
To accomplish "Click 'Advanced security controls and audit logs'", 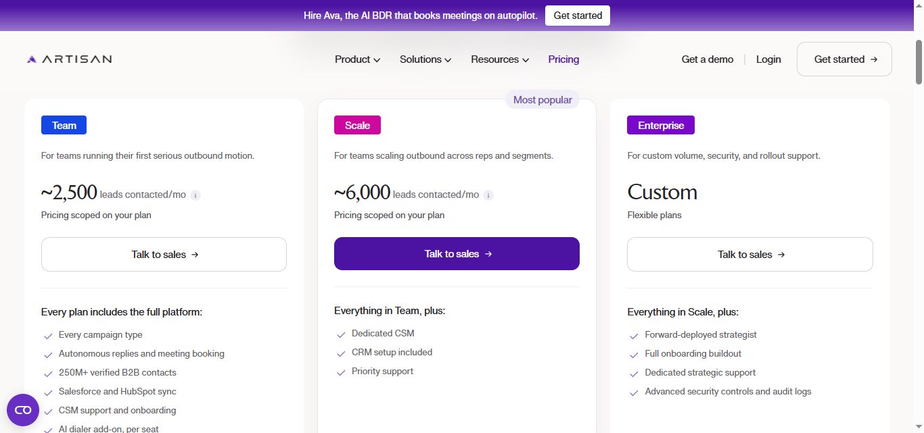I will click(728, 392).
